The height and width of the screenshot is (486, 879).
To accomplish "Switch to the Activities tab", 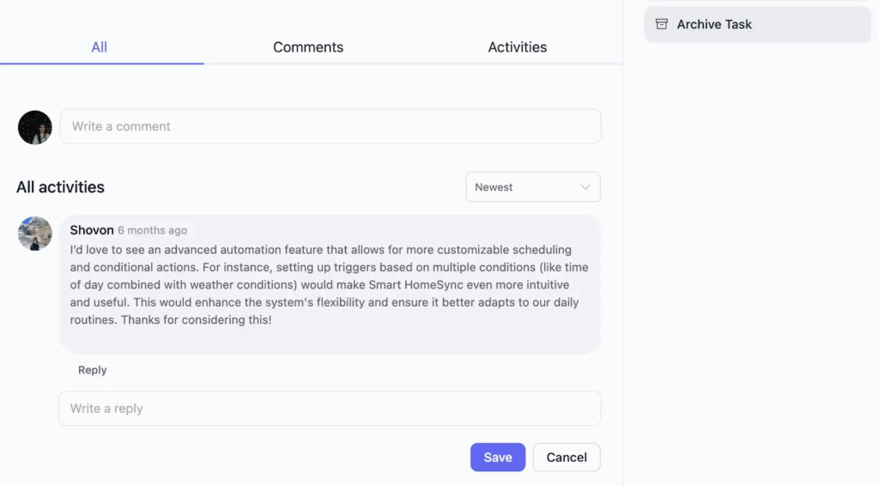I will click(x=518, y=47).
